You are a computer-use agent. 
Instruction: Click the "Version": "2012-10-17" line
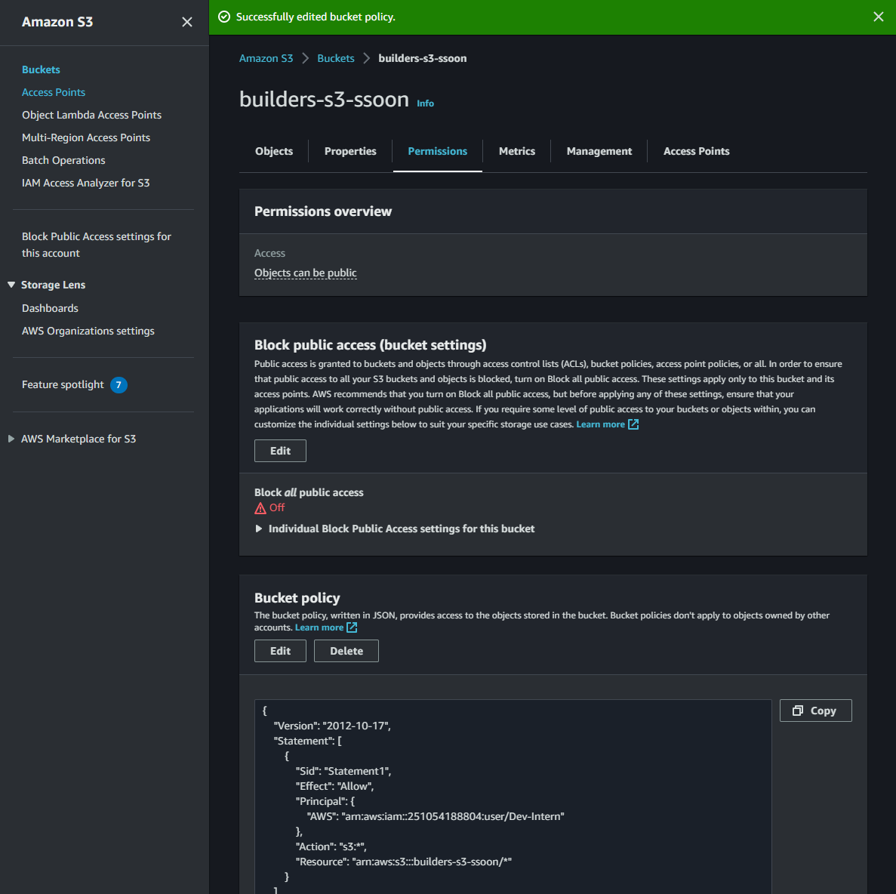click(x=332, y=726)
